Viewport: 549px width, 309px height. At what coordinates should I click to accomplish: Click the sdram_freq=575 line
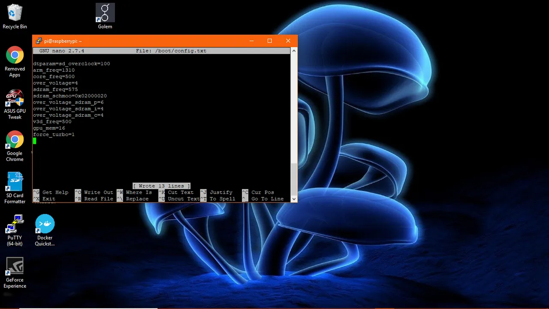pos(55,89)
